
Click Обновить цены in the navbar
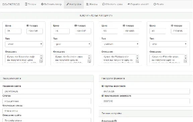(112, 4)
